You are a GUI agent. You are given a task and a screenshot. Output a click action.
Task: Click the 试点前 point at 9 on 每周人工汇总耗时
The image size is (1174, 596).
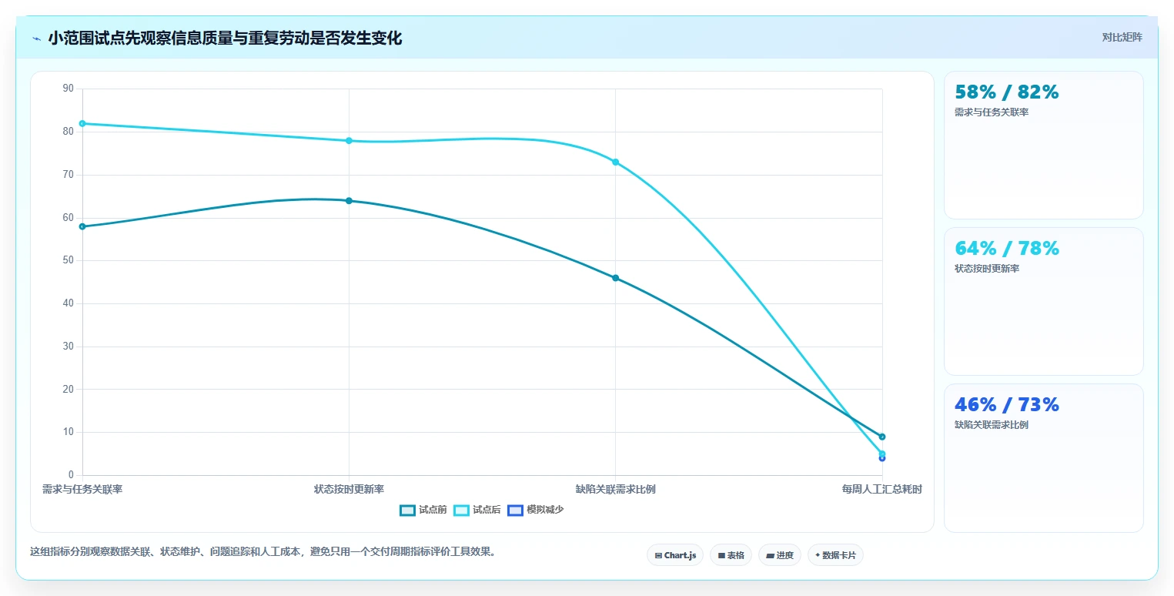(882, 437)
